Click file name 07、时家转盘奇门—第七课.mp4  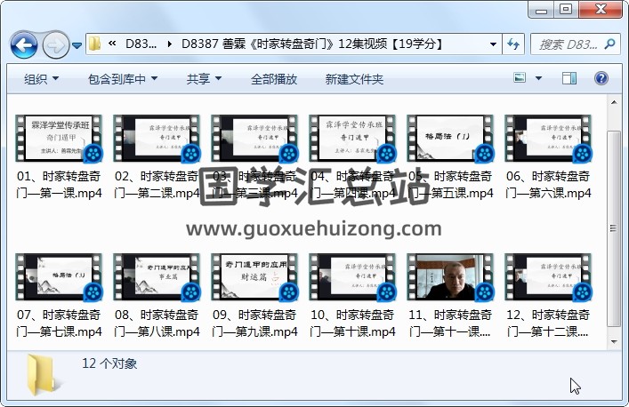coord(59,323)
